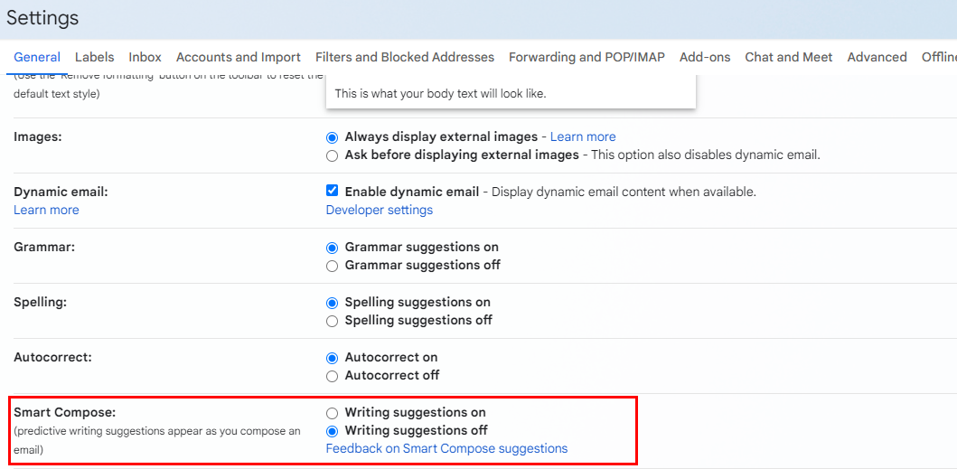Choose Ask before displaying external images
Viewport: 957px width, 469px height.
(x=333, y=155)
